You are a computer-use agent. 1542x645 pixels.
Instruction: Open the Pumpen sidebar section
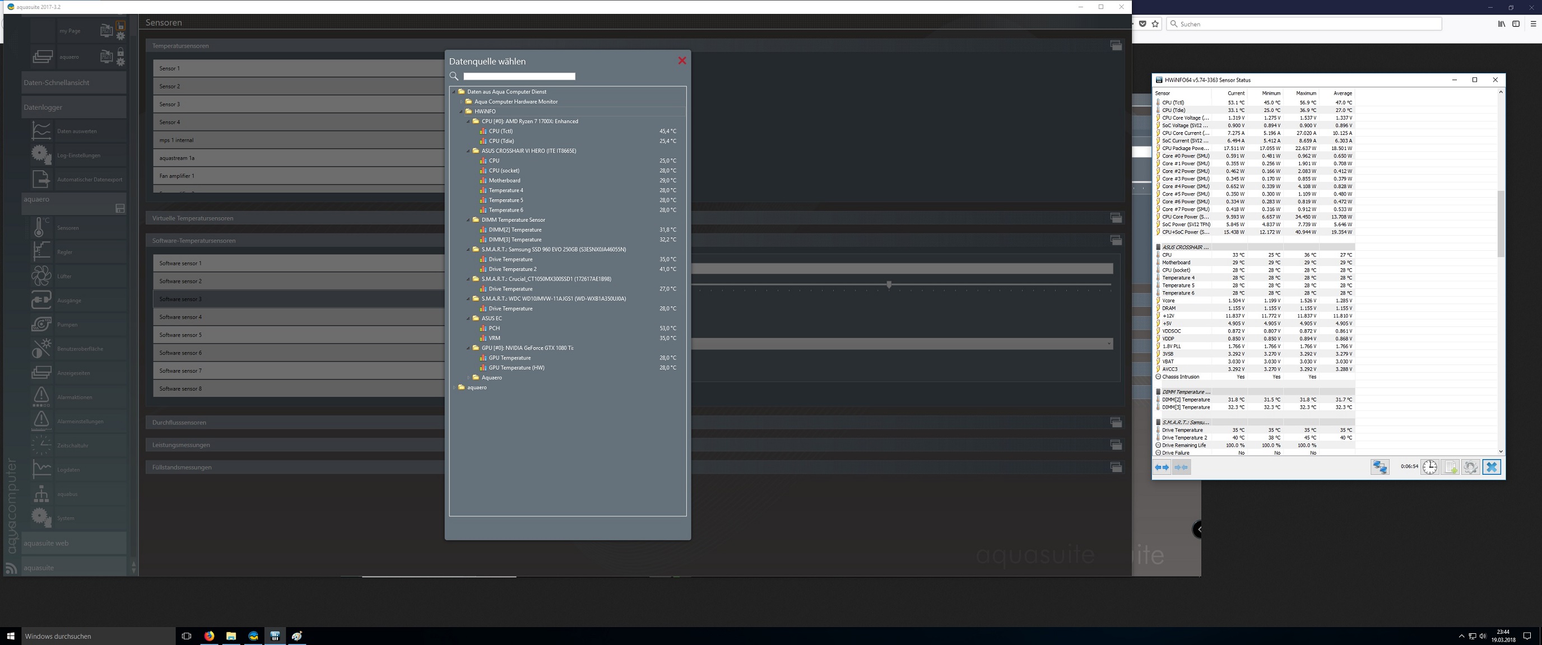(x=67, y=325)
